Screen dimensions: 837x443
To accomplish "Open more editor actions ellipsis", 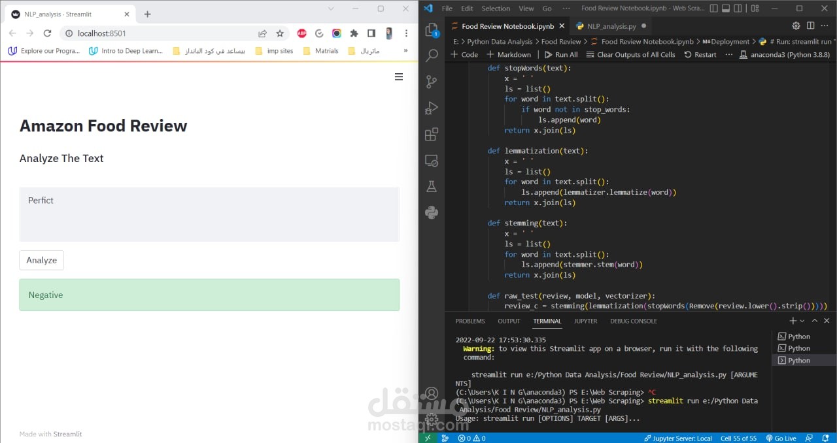I will [x=825, y=26].
